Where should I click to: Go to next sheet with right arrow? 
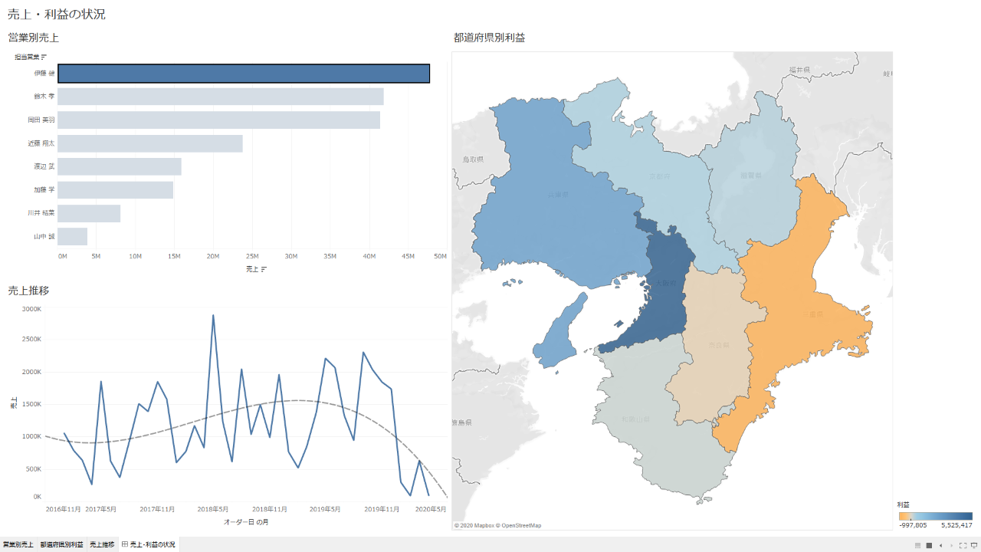point(952,545)
